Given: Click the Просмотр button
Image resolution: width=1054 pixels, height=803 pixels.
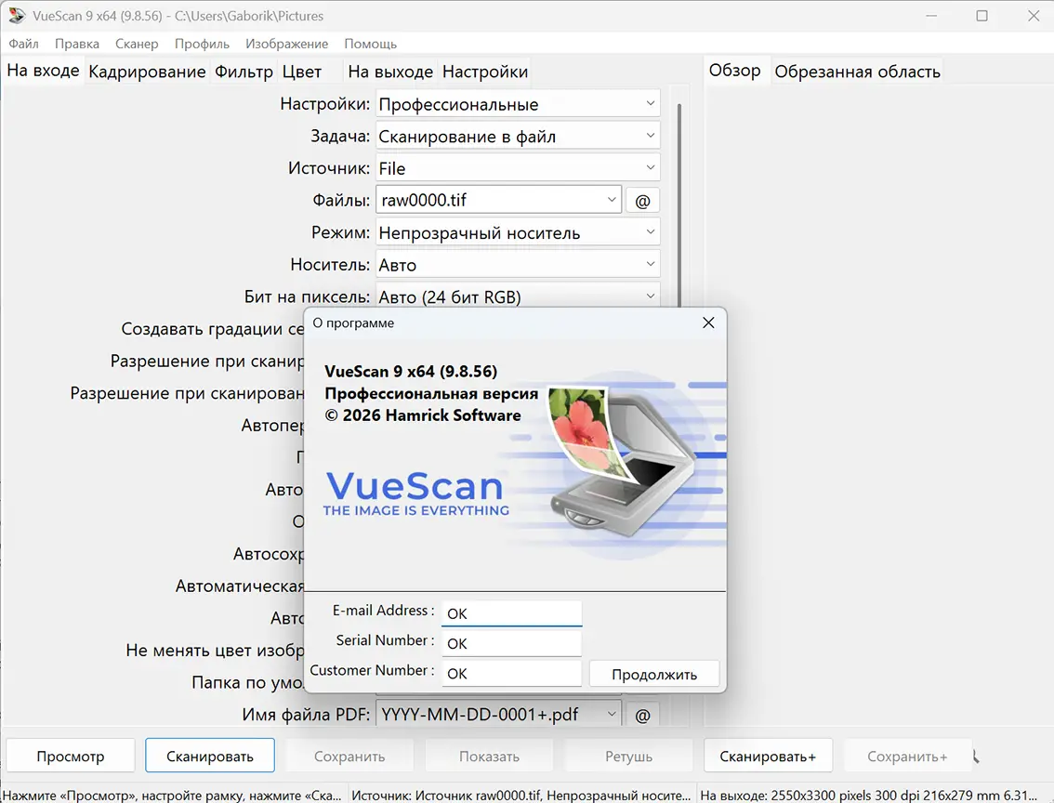Looking at the screenshot, I should point(71,756).
